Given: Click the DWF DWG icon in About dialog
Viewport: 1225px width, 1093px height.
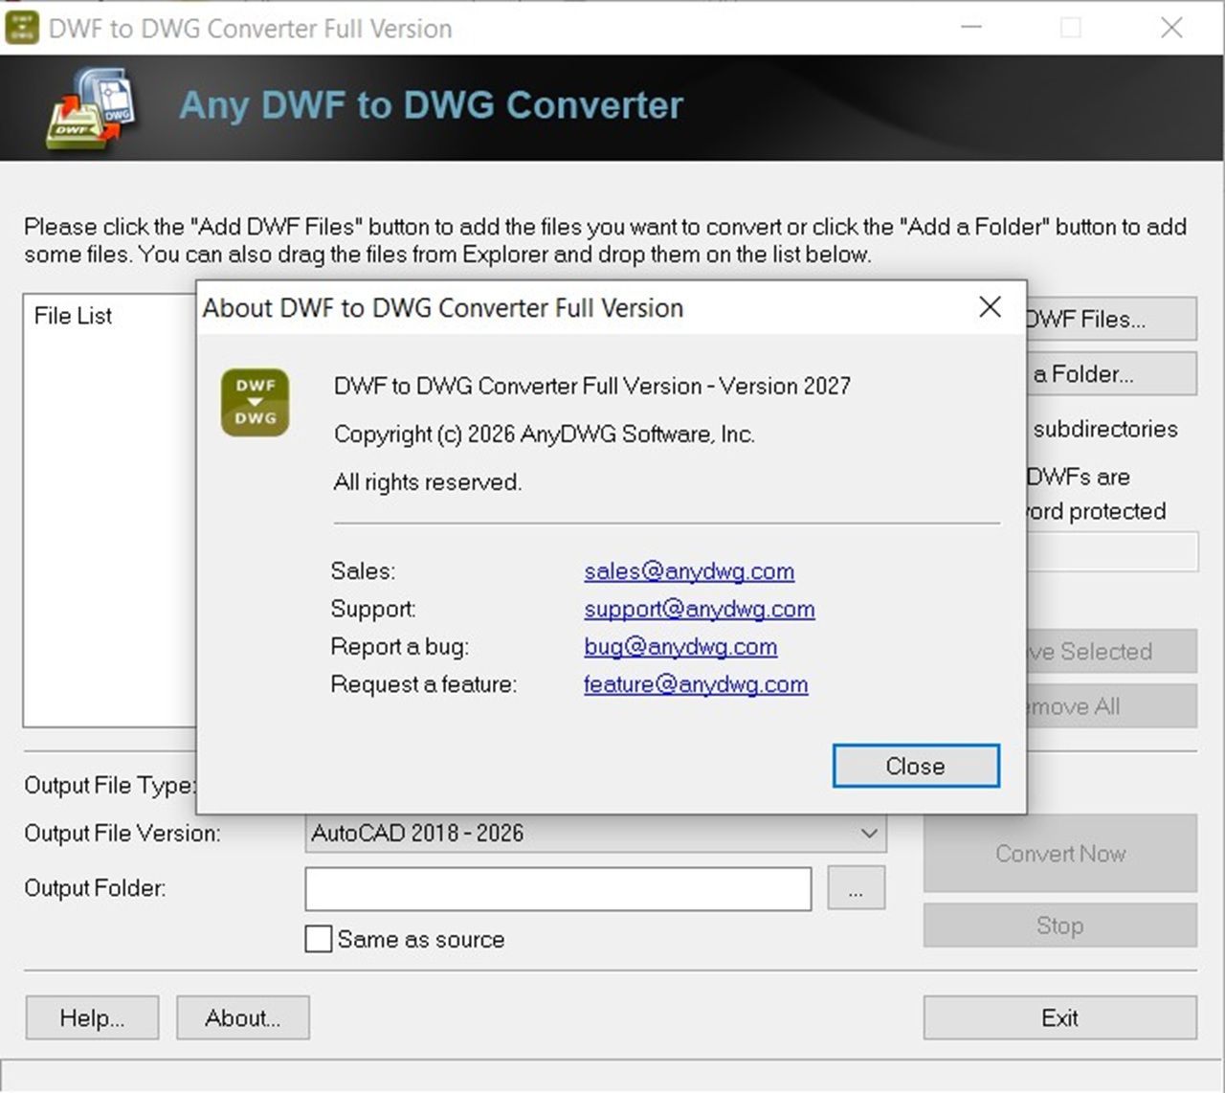Looking at the screenshot, I should [x=255, y=402].
